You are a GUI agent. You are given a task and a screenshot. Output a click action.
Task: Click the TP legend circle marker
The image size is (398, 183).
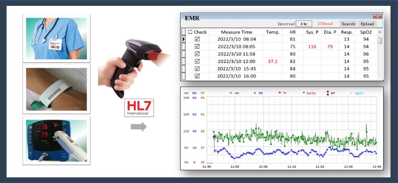(x=279, y=93)
